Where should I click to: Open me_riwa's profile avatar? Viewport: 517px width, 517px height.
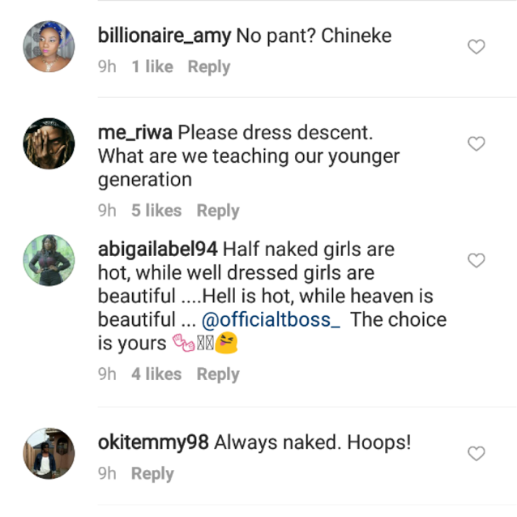click(49, 144)
